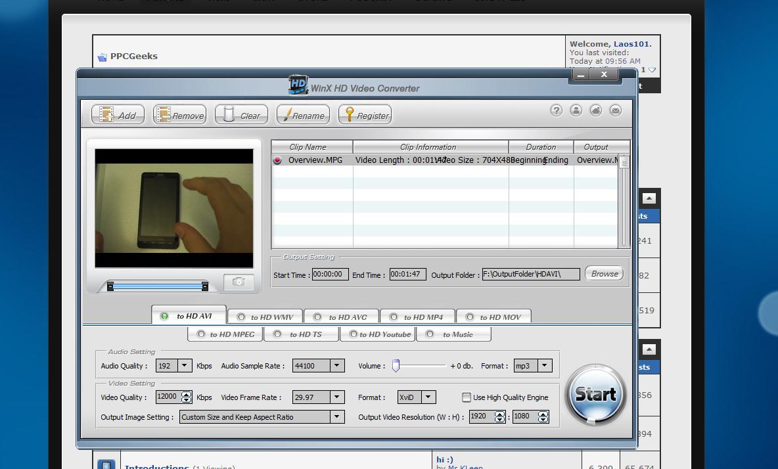Viewport: 778px width, 469px height.
Task: Click the trim bar's end handle
Action: pyautogui.click(x=205, y=286)
